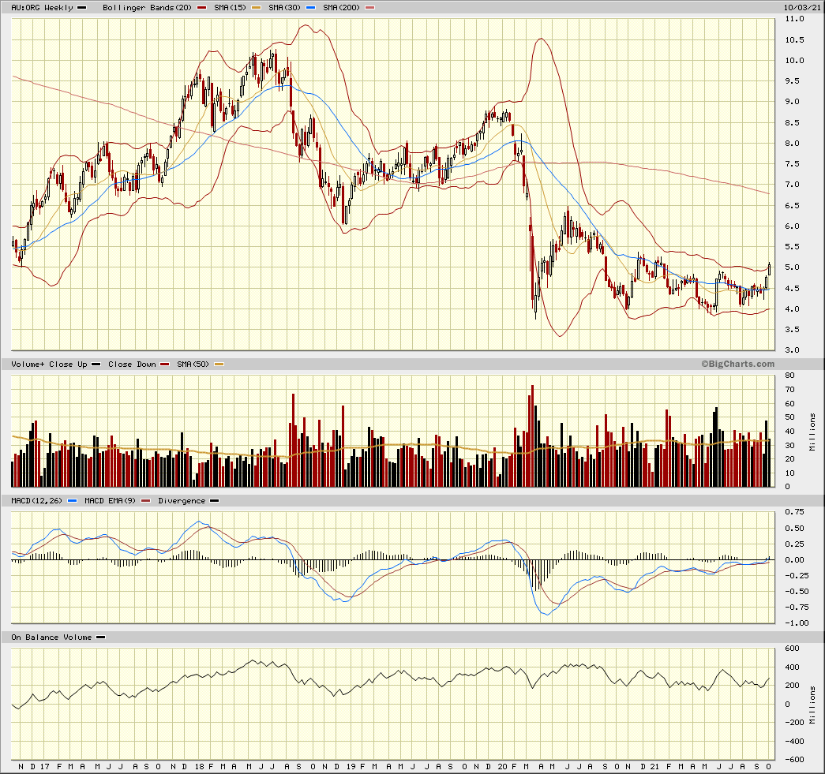Image resolution: width=825 pixels, height=774 pixels.
Task: Click the 4.5 price axis label
Action: 793,288
